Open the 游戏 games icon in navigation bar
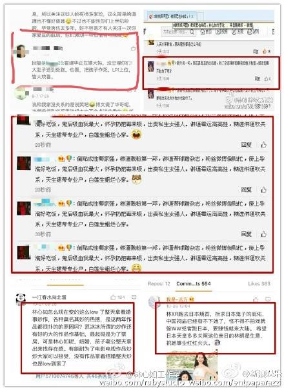 coord(253,32)
